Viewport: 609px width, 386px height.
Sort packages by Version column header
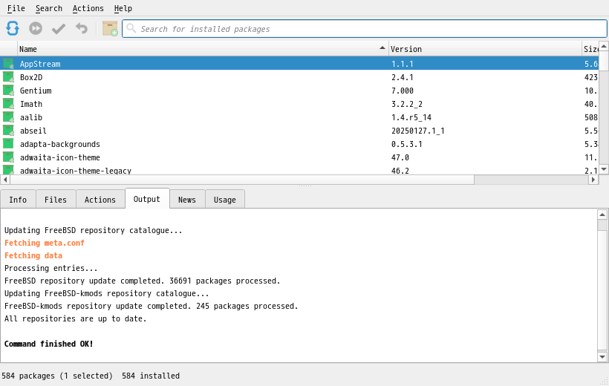(484, 49)
